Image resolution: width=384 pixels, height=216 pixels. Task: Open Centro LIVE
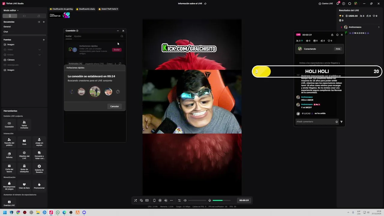click(326, 4)
